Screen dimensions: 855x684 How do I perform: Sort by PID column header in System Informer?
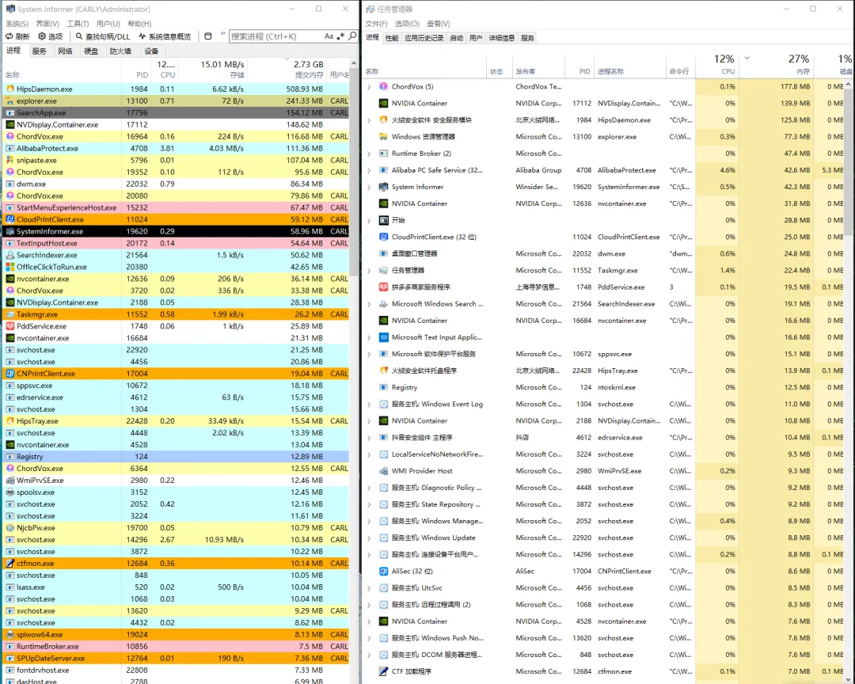136,70
